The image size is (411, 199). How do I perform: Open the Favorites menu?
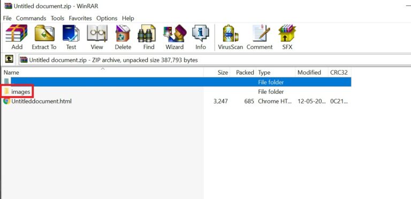(80, 18)
